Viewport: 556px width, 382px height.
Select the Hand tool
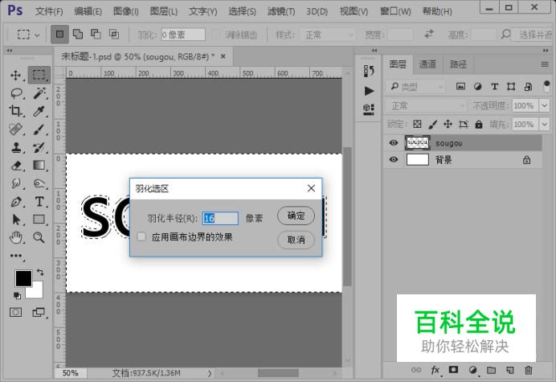click(16, 237)
